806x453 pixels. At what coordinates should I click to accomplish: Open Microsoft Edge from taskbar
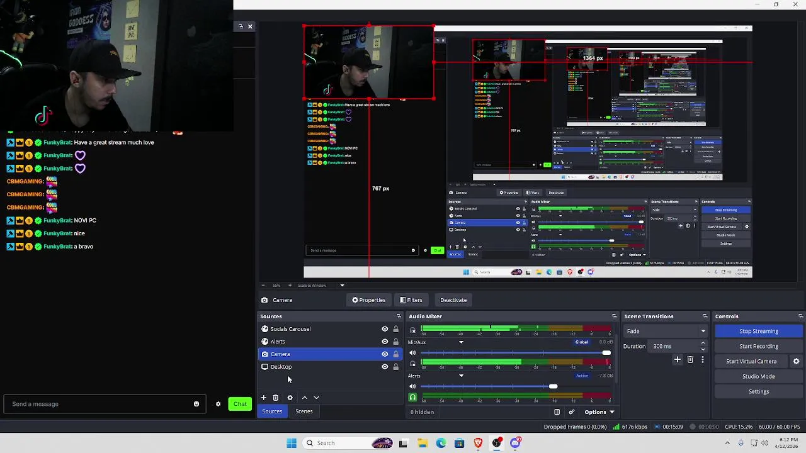(441, 443)
